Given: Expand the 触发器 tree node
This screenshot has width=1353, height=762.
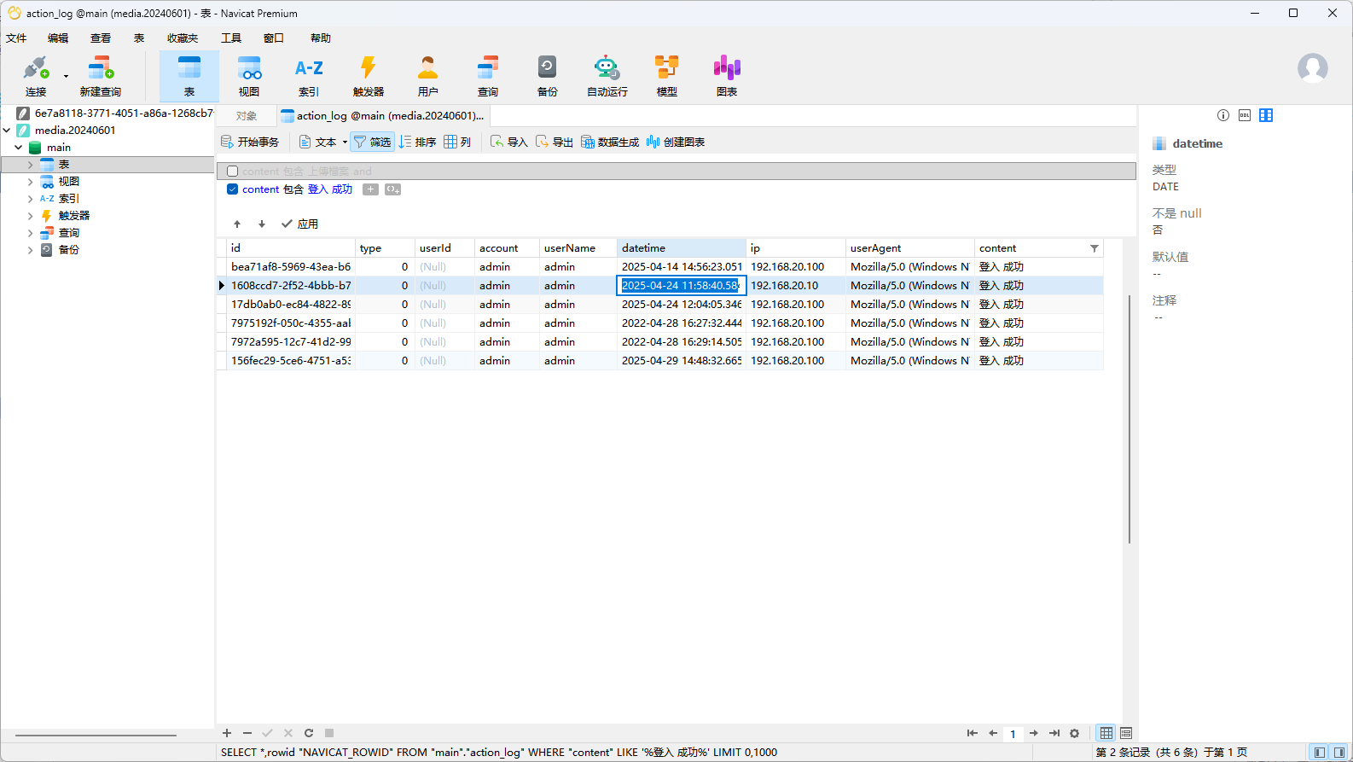Looking at the screenshot, I should pos(31,216).
